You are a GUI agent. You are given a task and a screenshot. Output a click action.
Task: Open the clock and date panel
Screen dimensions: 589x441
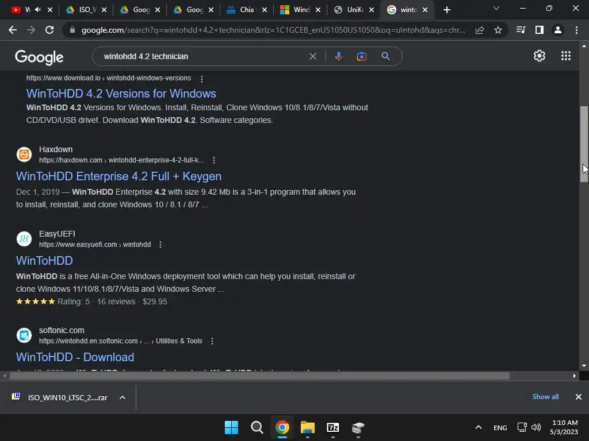(x=564, y=427)
